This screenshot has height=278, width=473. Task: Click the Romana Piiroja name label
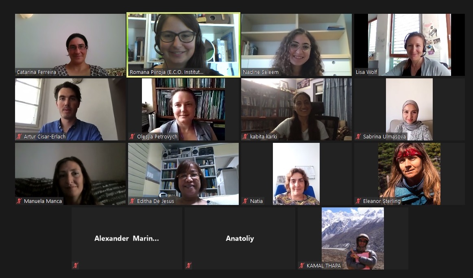point(166,72)
